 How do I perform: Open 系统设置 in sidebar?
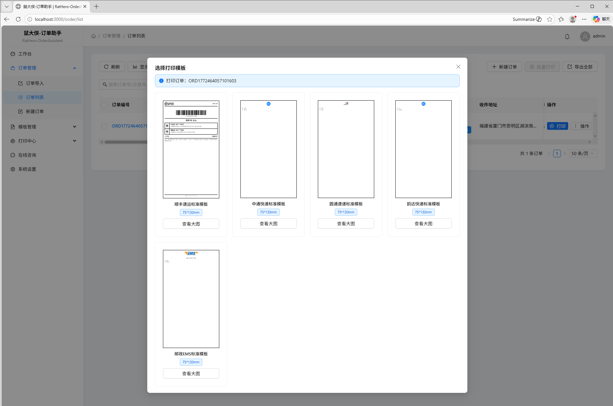coord(27,169)
